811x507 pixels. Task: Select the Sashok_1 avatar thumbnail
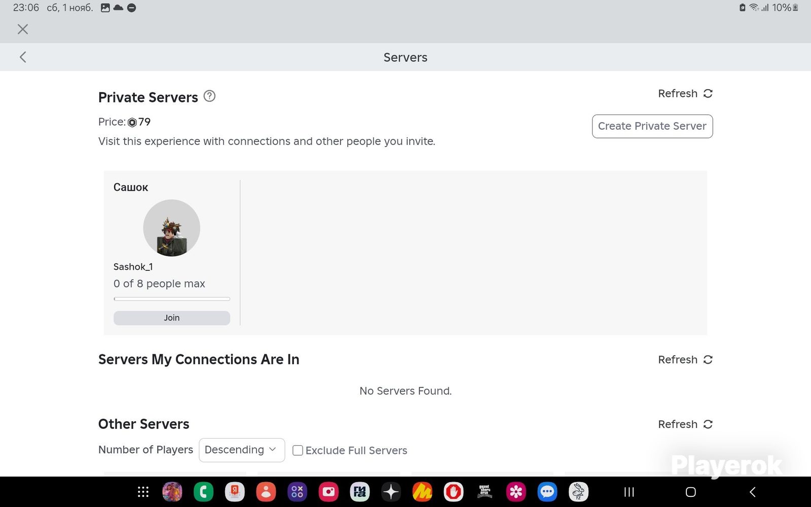(172, 228)
